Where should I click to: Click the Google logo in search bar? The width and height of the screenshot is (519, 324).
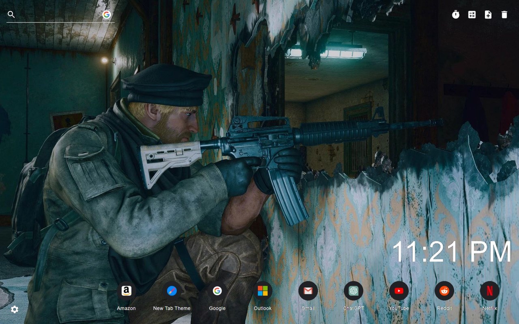pos(107,15)
